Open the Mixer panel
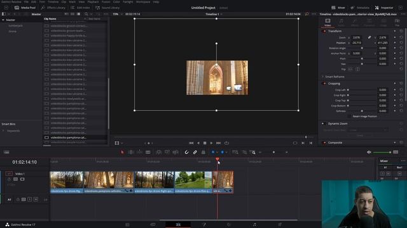Image resolution: width=407 pixels, height=228 pixels. coord(338,8)
